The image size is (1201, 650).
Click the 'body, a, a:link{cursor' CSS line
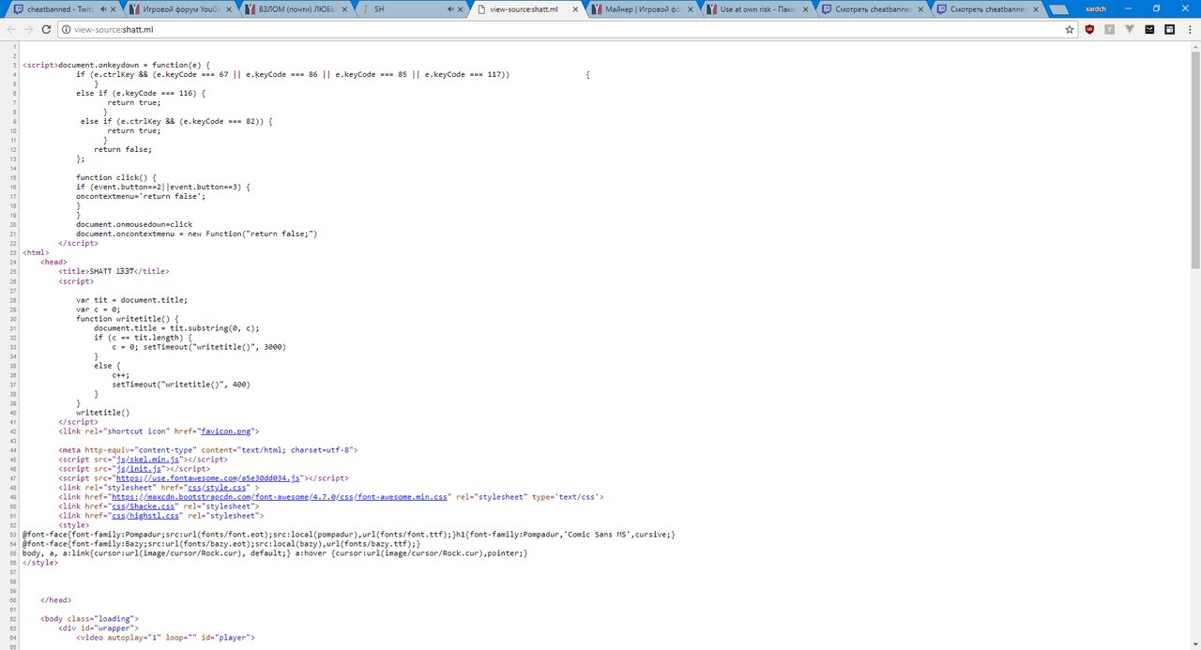pos(275,553)
